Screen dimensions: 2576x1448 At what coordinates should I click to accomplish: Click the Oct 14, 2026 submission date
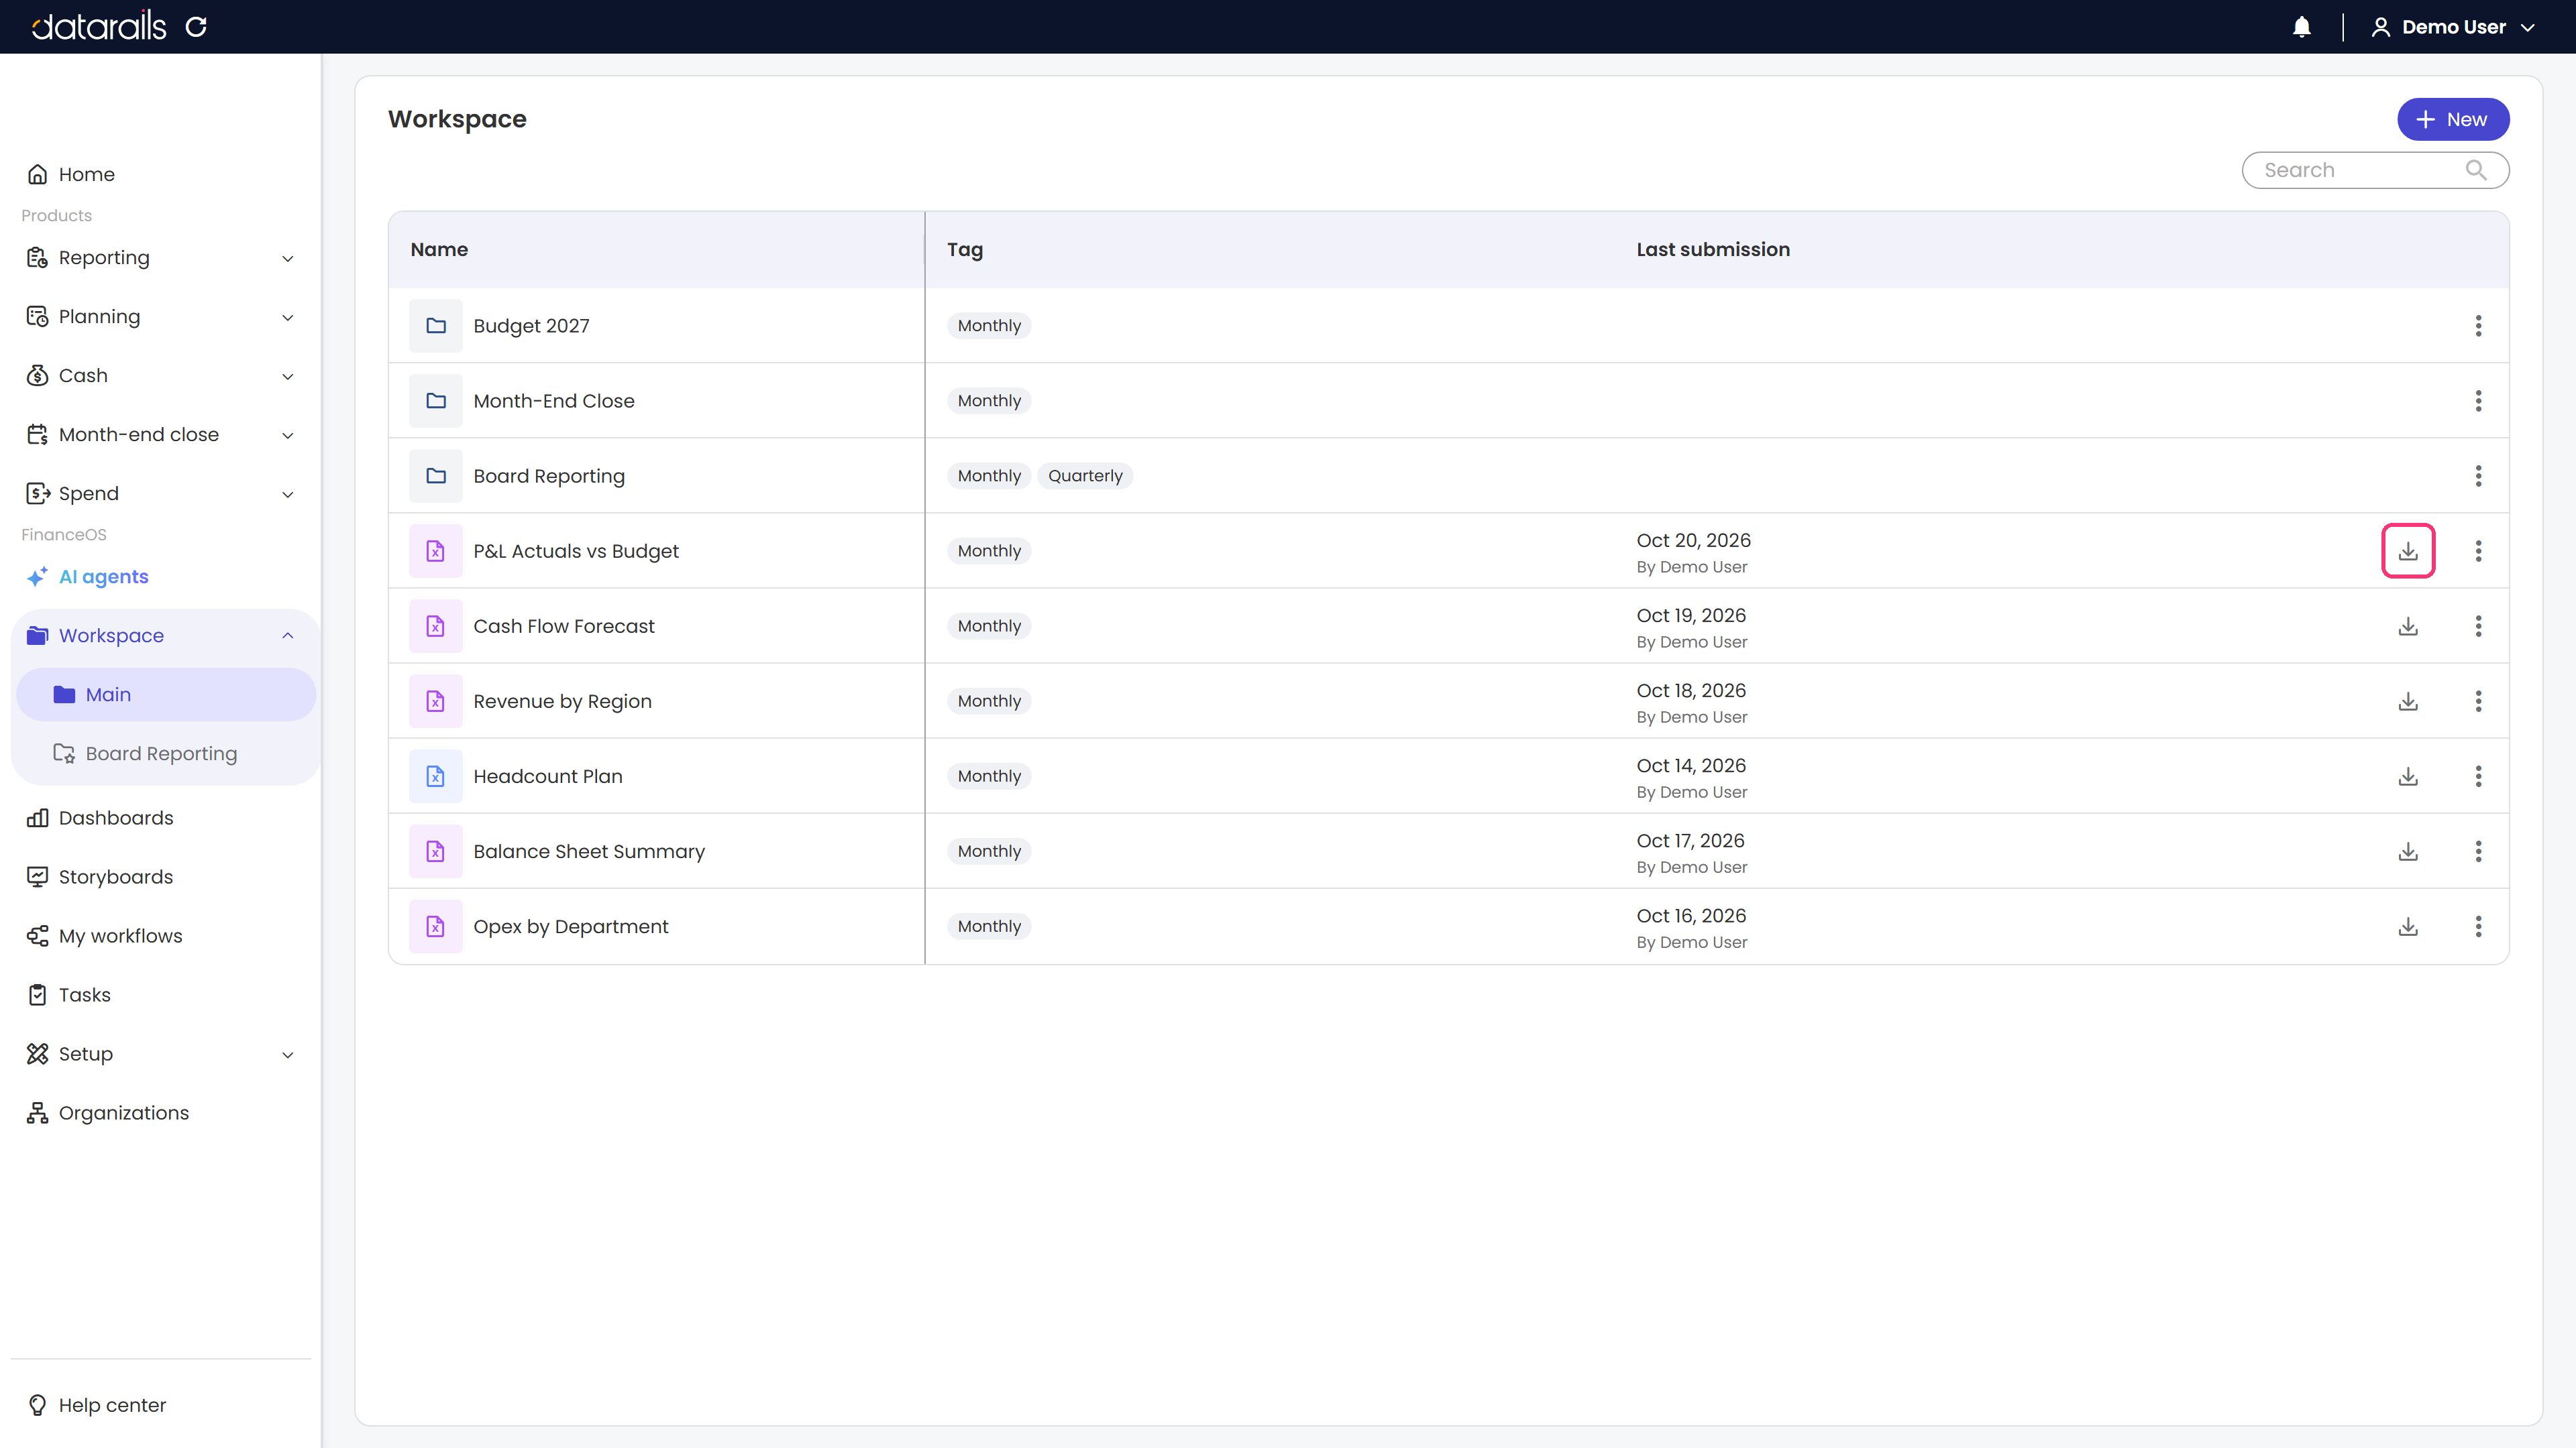click(1691, 766)
